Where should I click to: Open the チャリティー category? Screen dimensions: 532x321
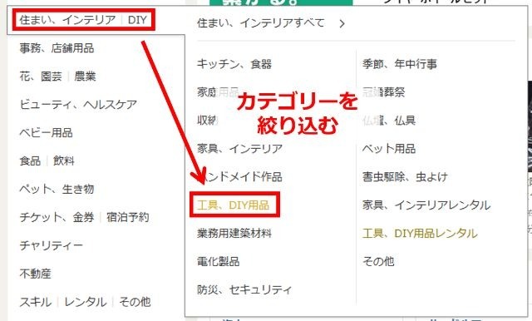coord(52,245)
